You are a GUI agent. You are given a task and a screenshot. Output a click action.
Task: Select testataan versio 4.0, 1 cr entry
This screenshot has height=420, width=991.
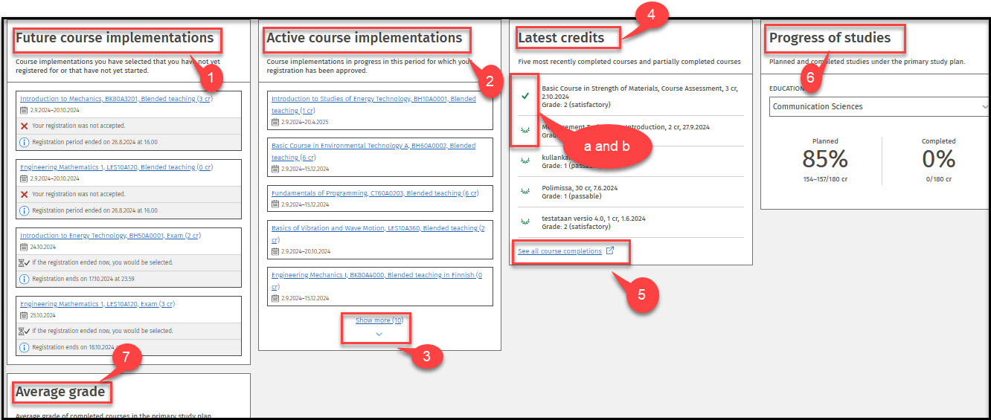594,222
